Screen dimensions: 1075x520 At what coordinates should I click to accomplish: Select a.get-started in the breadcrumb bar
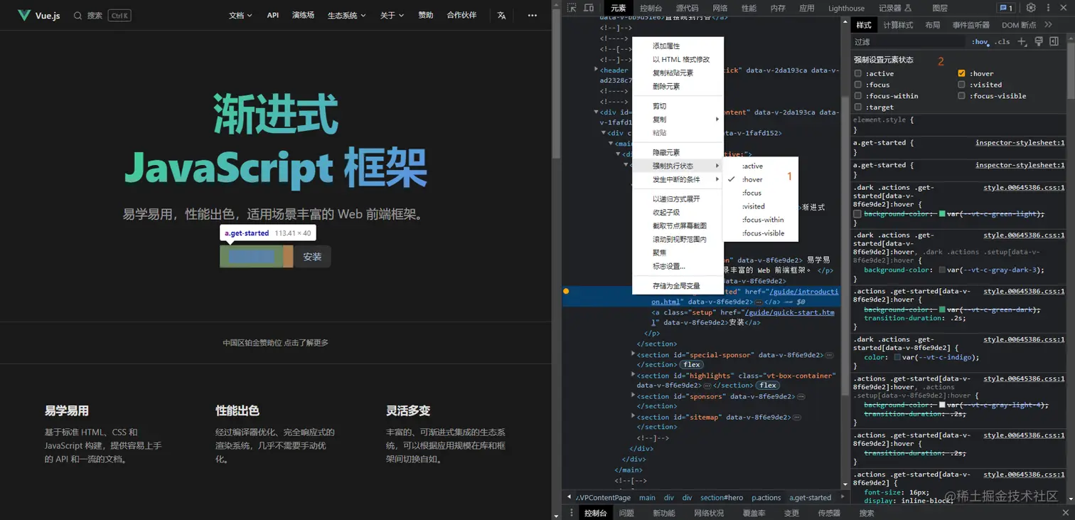pos(810,498)
